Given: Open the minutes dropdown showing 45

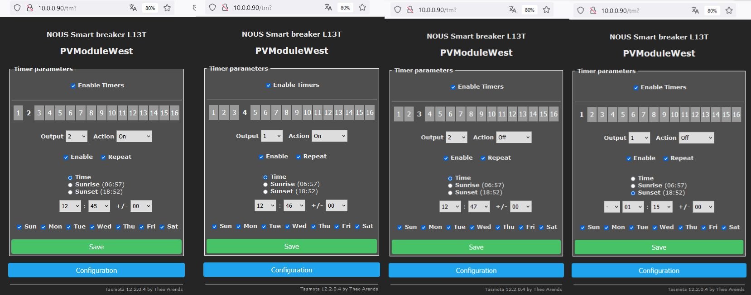Looking at the screenshot, I should tap(99, 206).
